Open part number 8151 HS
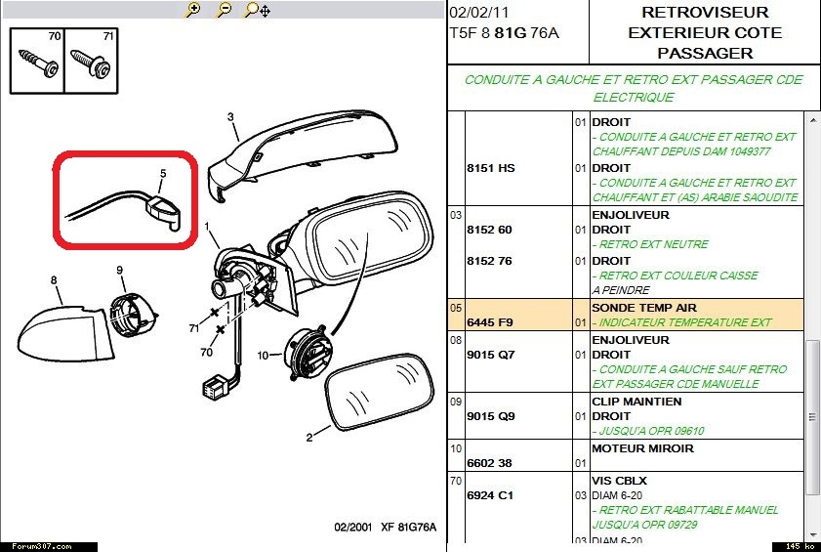 coord(492,168)
